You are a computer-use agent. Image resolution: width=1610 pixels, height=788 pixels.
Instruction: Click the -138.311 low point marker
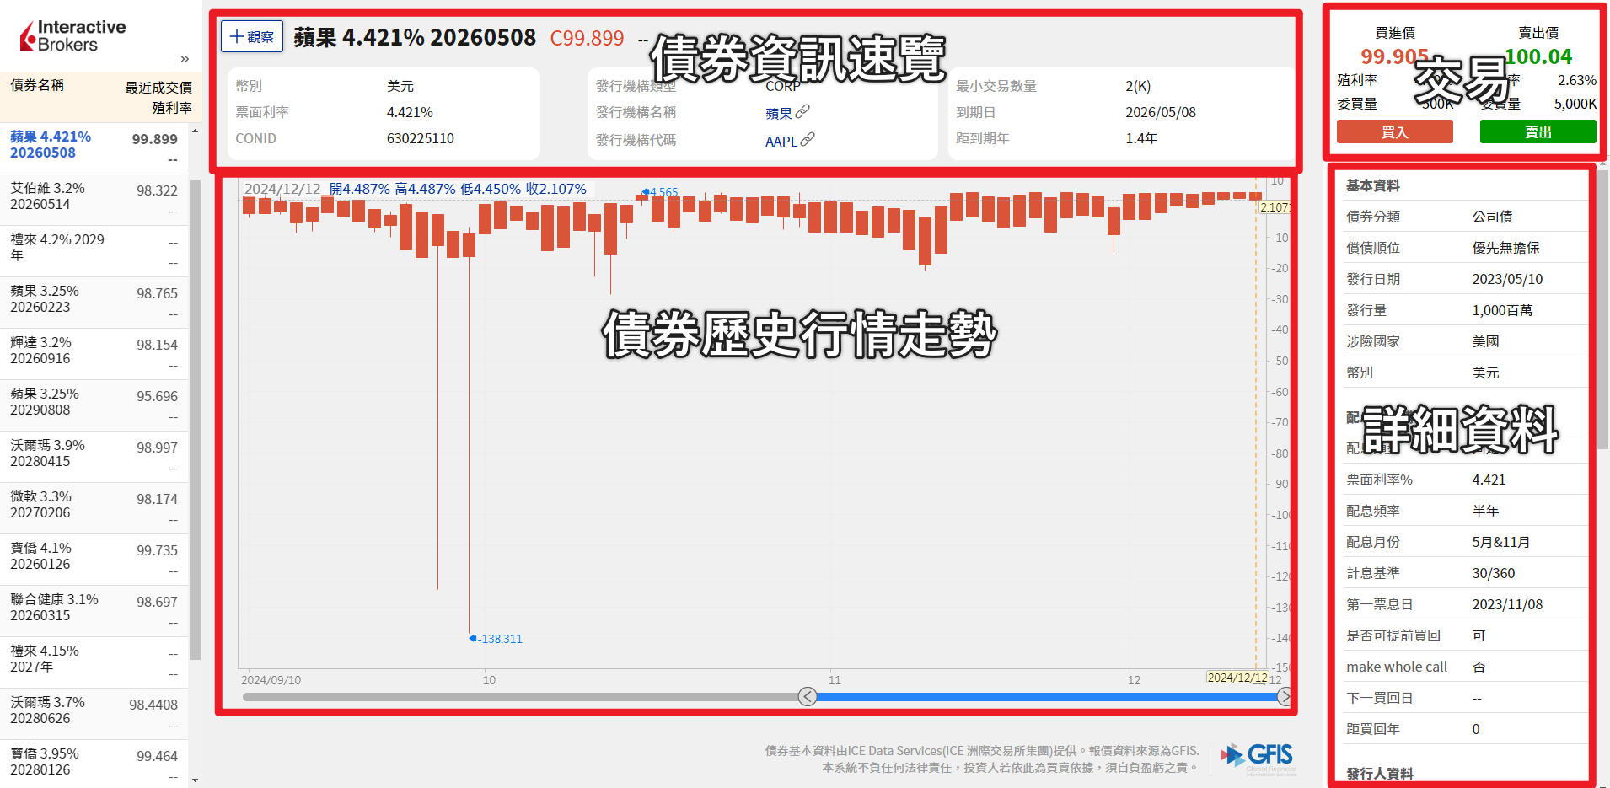tap(496, 639)
